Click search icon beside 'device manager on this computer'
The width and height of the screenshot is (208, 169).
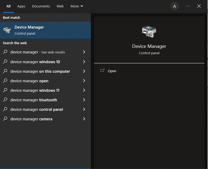point(5,71)
